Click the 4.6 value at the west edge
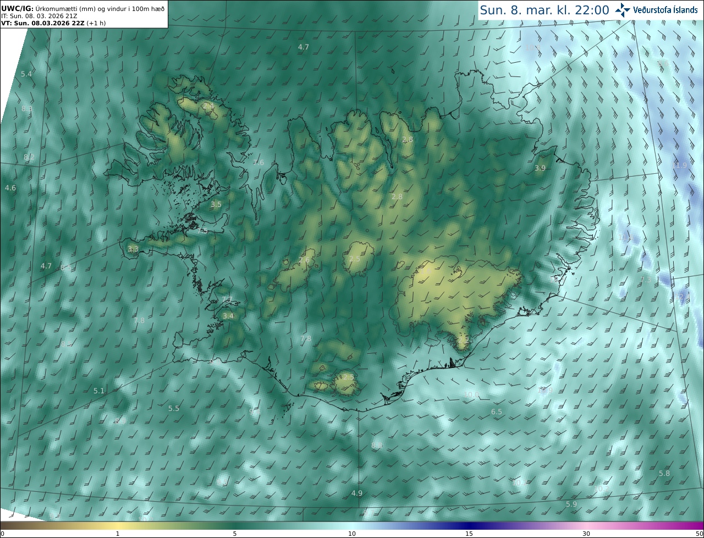 10,188
